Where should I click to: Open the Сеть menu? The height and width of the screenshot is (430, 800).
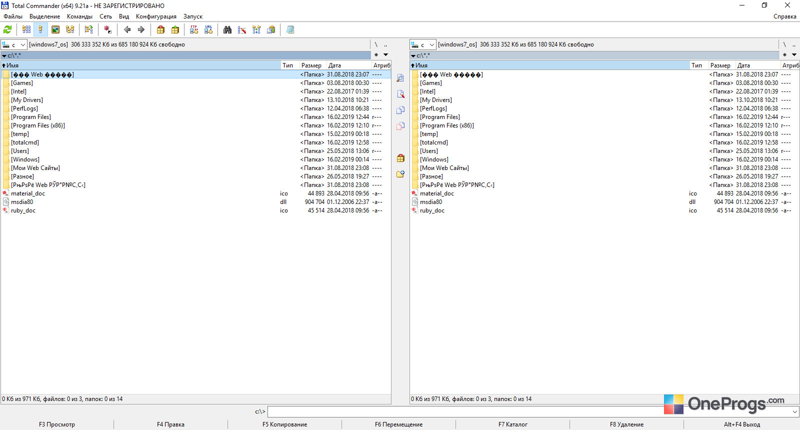pos(105,16)
